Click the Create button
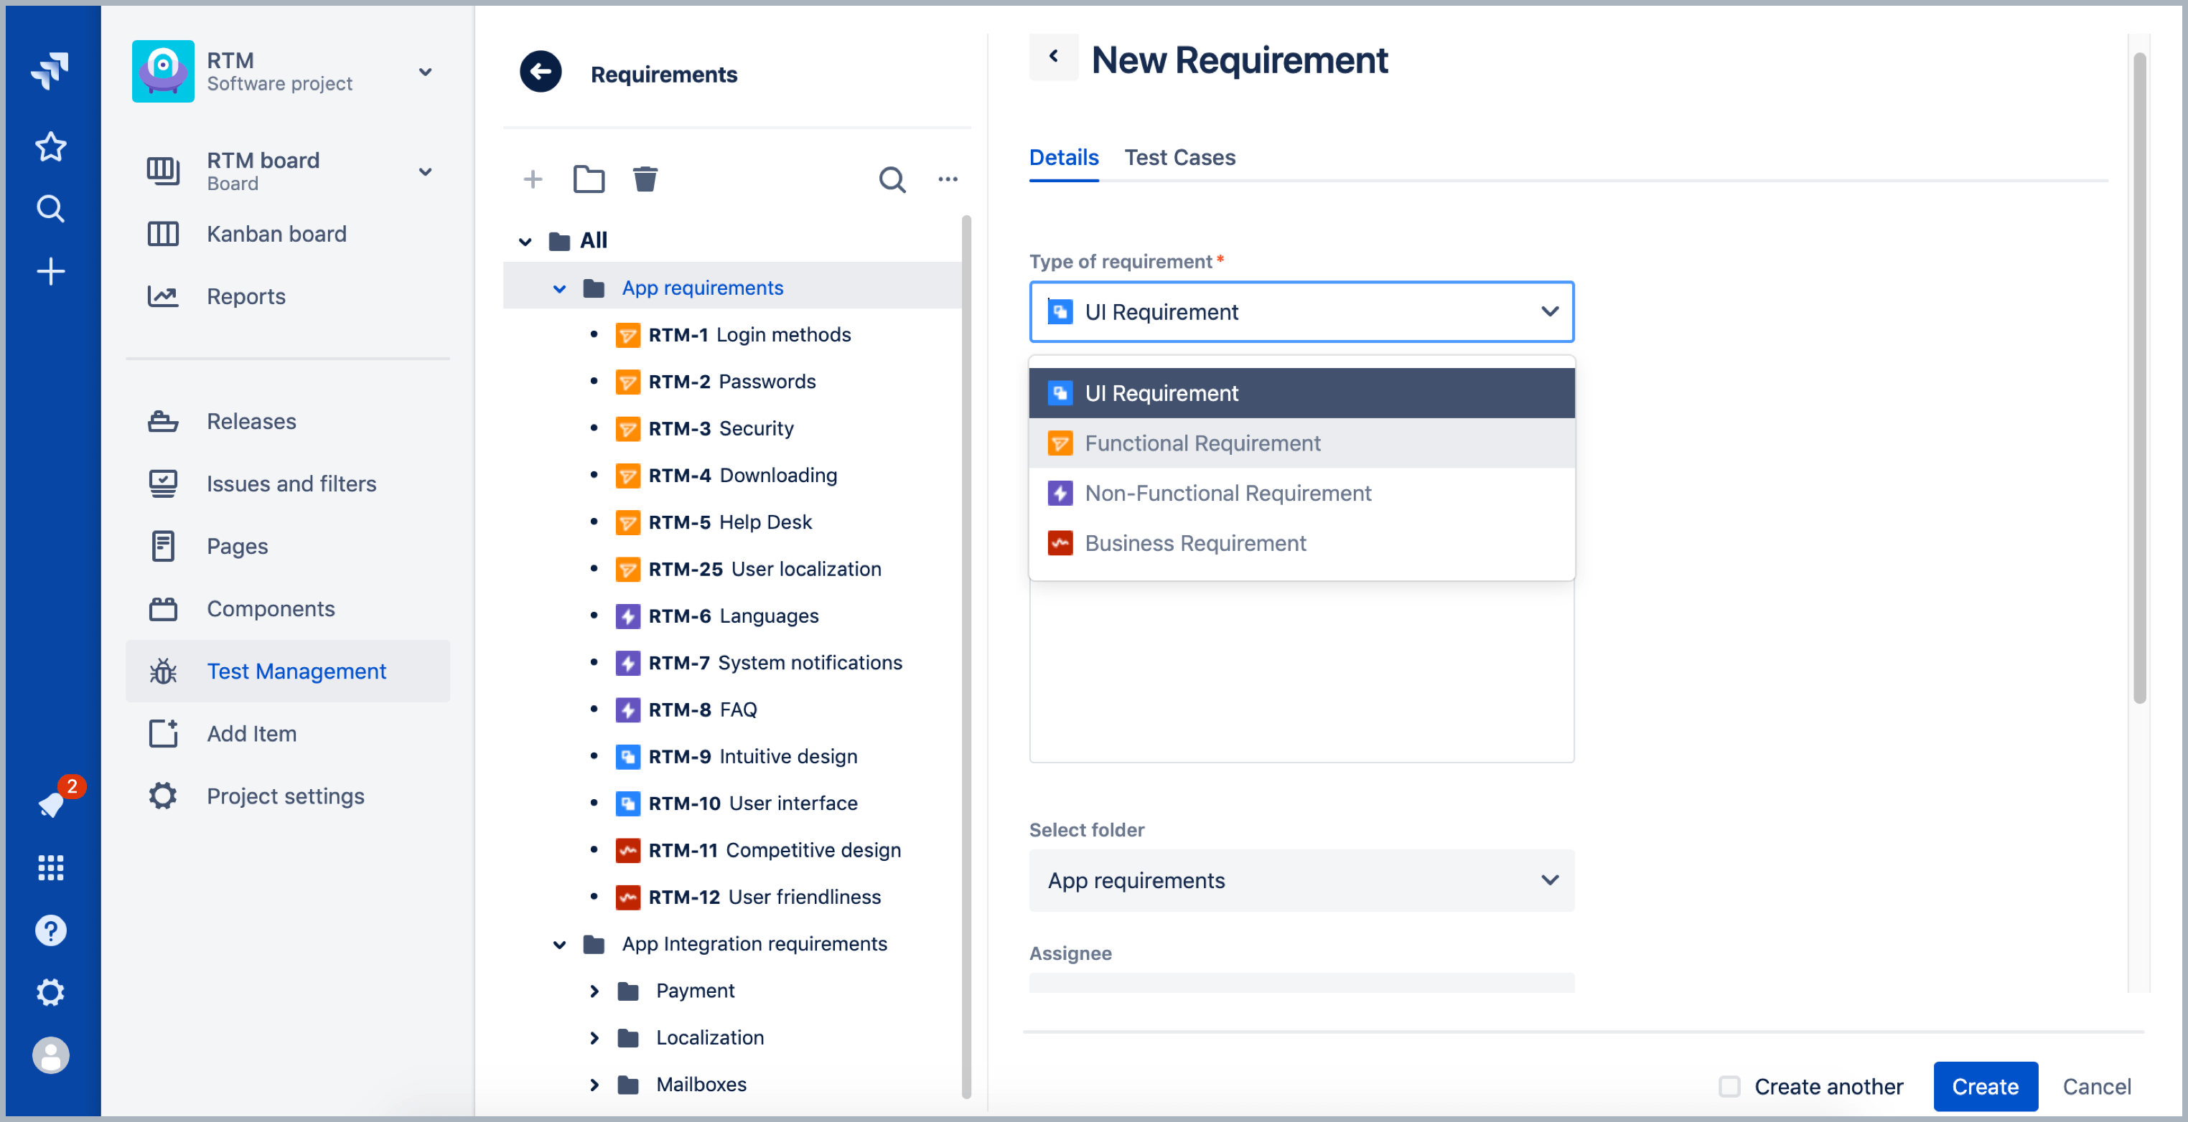The width and height of the screenshot is (2188, 1122). [1985, 1086]
